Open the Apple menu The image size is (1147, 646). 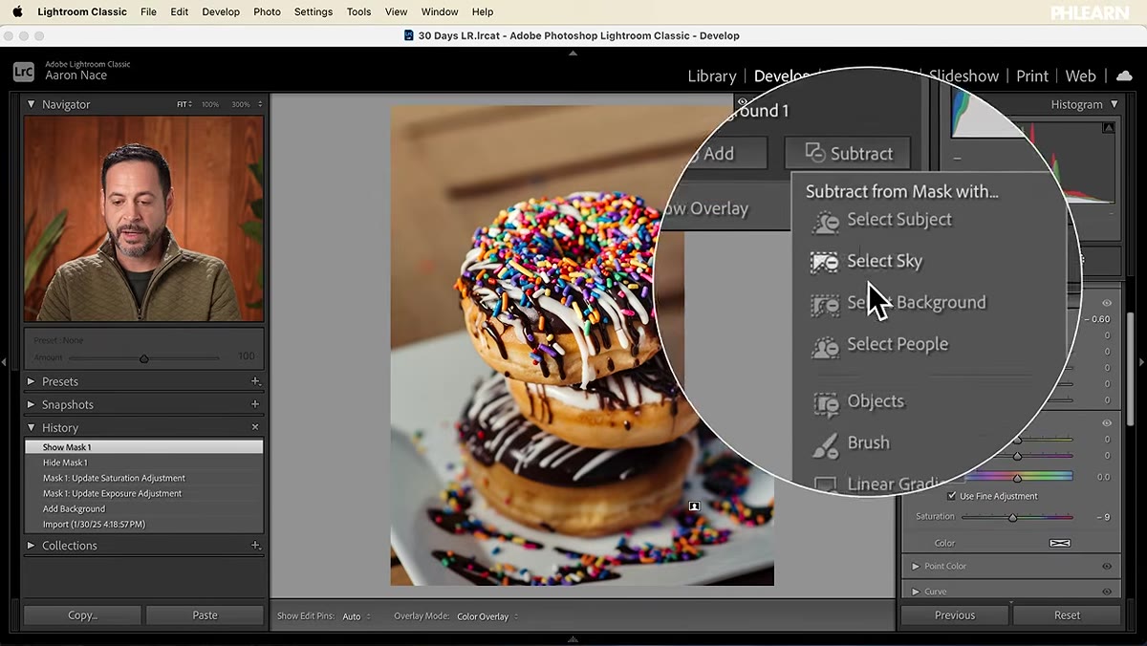pos(17,11)
